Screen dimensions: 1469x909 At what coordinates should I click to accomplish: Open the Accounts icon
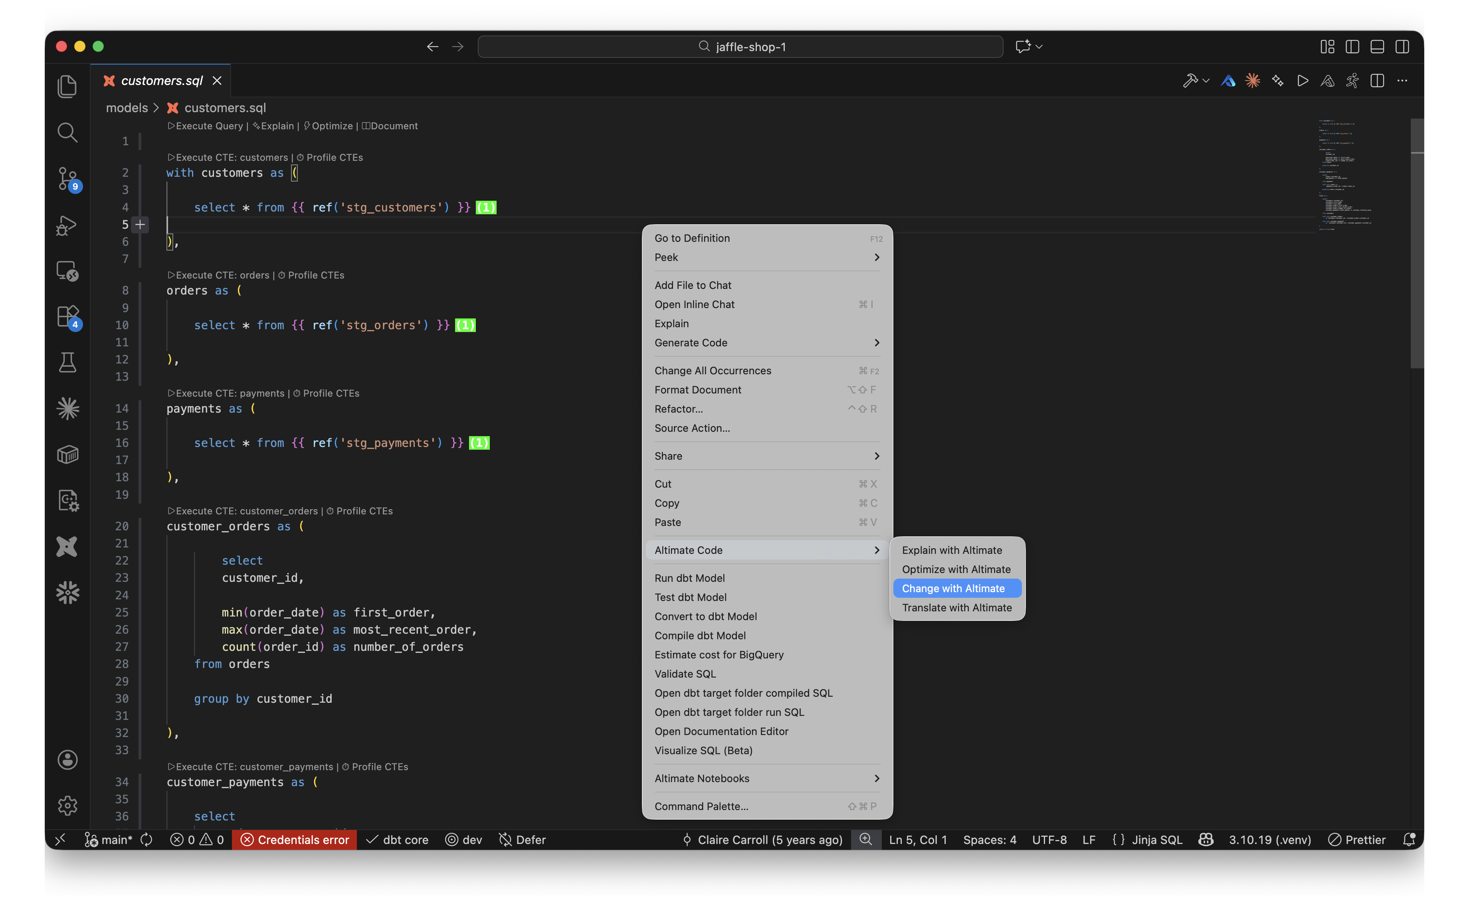(x=67, y=760)
